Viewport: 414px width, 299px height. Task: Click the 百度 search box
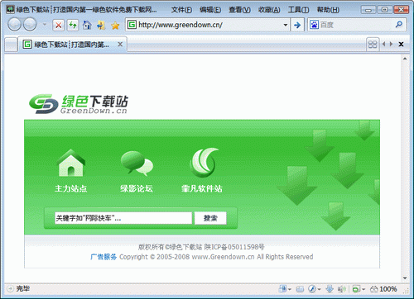pyautogui.click(x=356, y=25)
